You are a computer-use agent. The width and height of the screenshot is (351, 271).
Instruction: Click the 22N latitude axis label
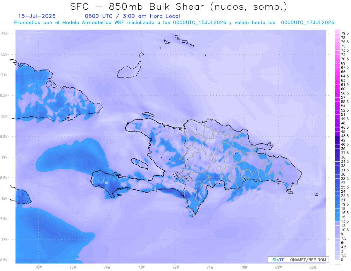[4, 34]
